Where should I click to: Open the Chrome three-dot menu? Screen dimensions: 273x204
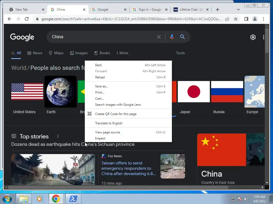pos(263,19)
